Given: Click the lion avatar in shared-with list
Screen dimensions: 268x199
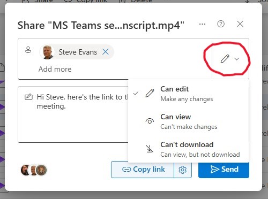Looking at the screenshot, I should [x=41, y=170].
